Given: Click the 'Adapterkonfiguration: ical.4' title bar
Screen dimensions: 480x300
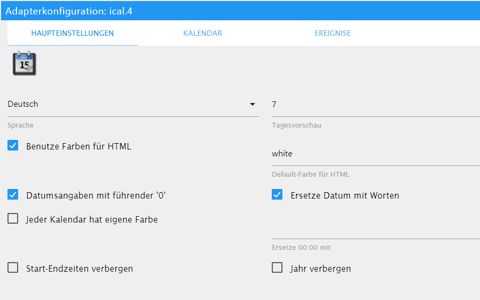Looking at the screenshot, I should [x=69, y=11].
